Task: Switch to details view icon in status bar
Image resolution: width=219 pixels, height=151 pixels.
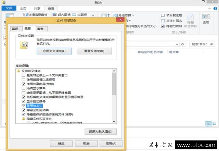Action: [x=208, y=124]
